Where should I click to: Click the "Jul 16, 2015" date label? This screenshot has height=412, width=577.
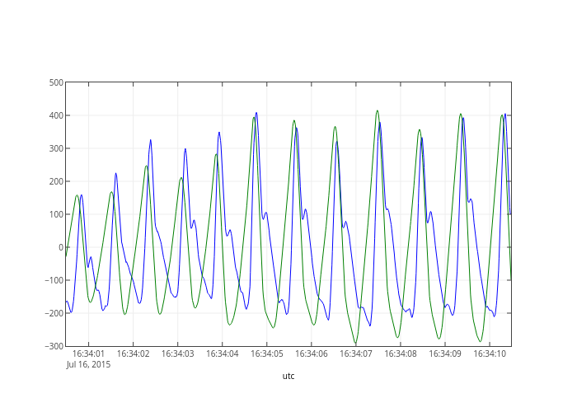click(88, 364)
